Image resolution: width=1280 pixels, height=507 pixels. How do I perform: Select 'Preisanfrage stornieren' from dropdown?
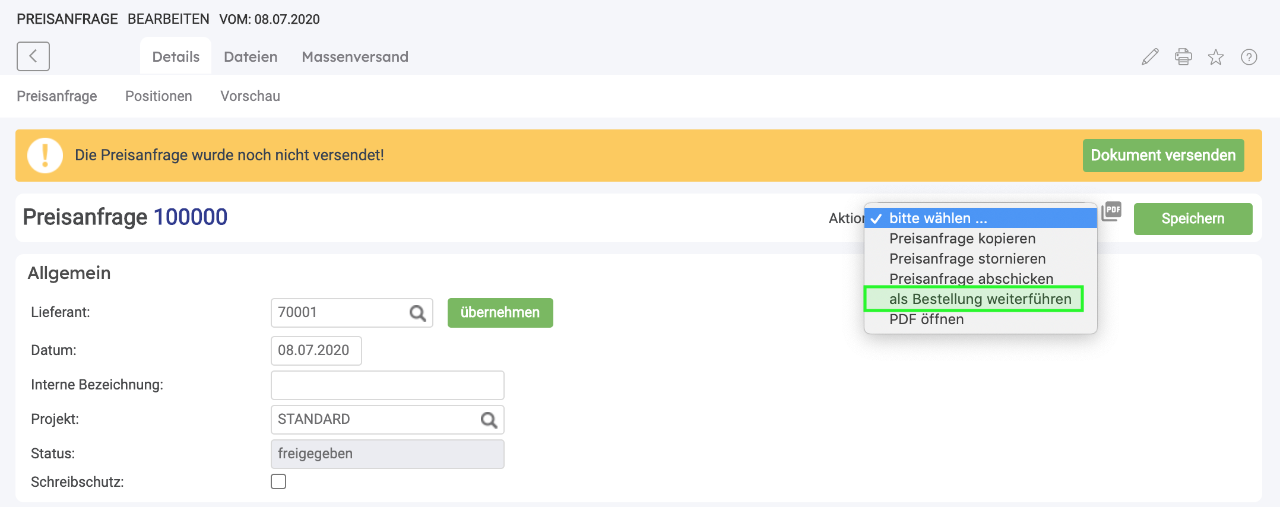click(x=967, y=259)
